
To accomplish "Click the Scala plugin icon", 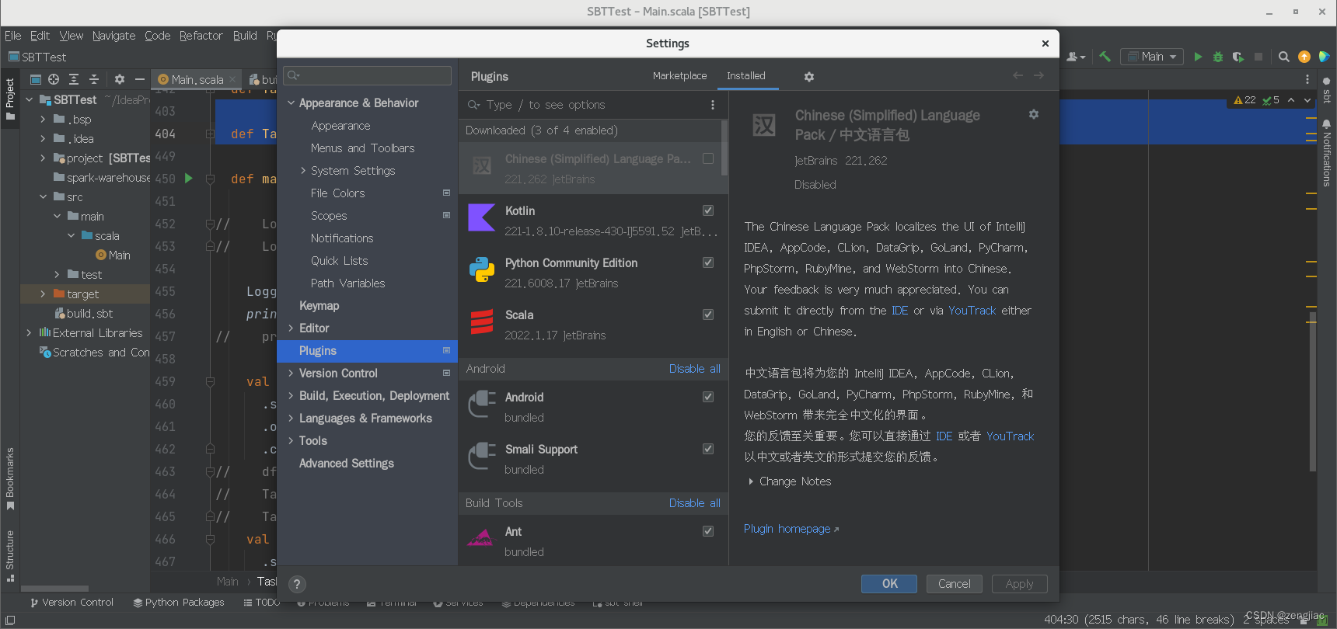I will 481,321.
